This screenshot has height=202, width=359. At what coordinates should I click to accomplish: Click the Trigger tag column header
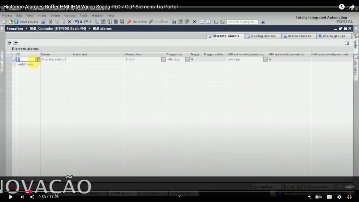[x=178, y=54]
